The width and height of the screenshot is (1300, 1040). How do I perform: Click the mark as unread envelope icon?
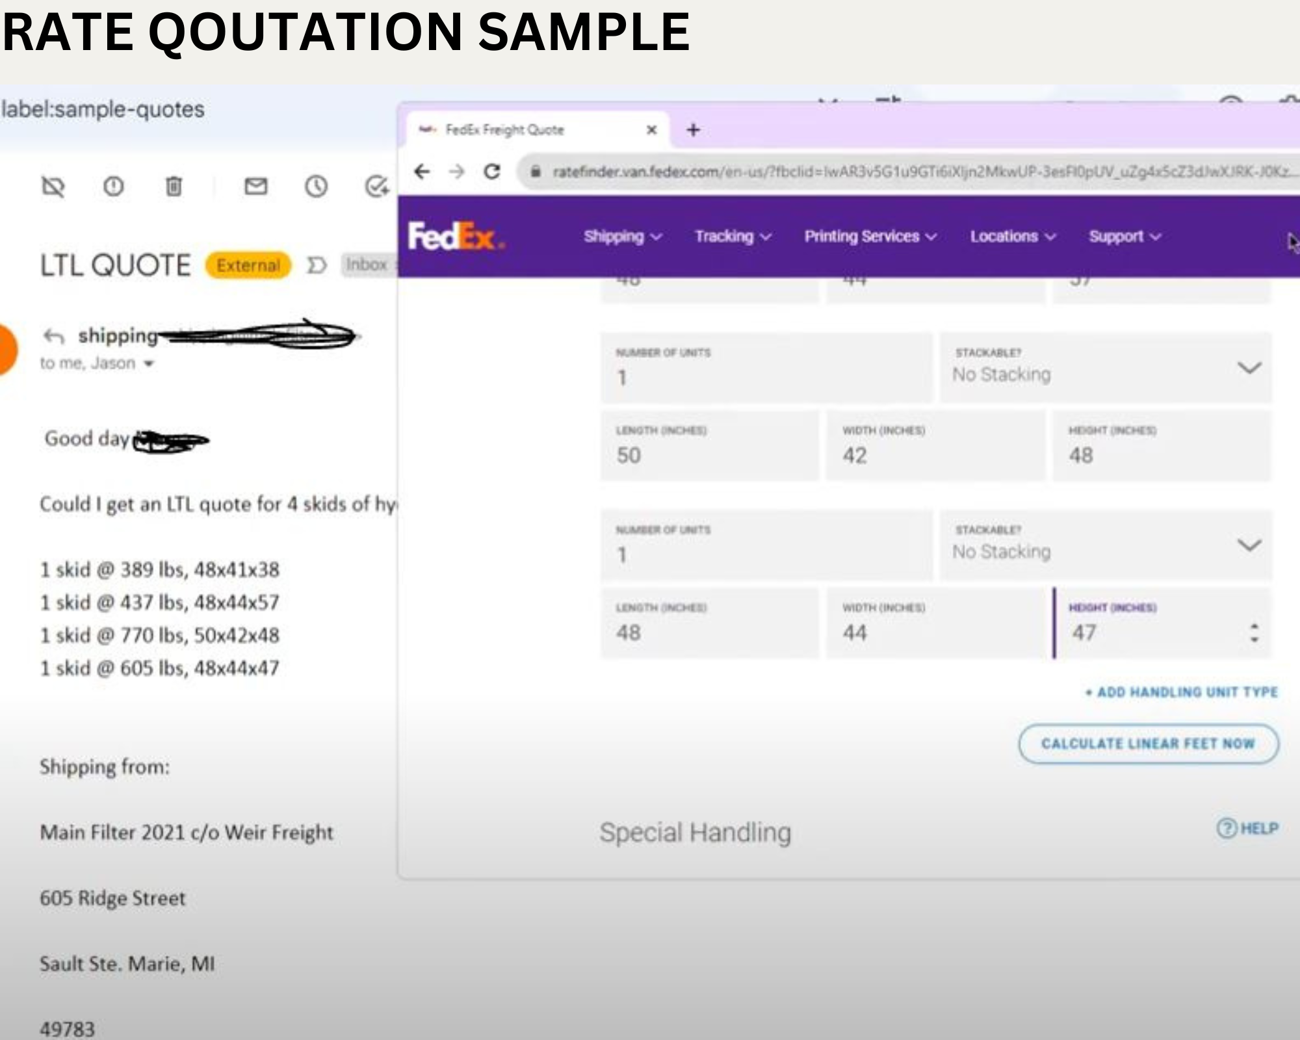[255, 187]
